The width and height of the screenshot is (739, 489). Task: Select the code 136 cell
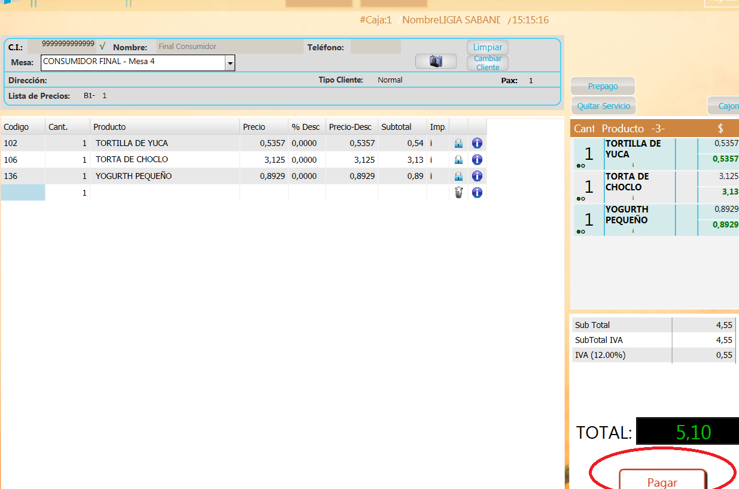23,176
